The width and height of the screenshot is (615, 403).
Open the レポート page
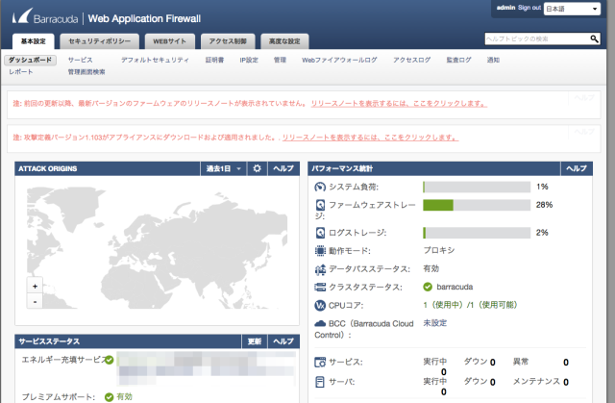coord(21,72)
